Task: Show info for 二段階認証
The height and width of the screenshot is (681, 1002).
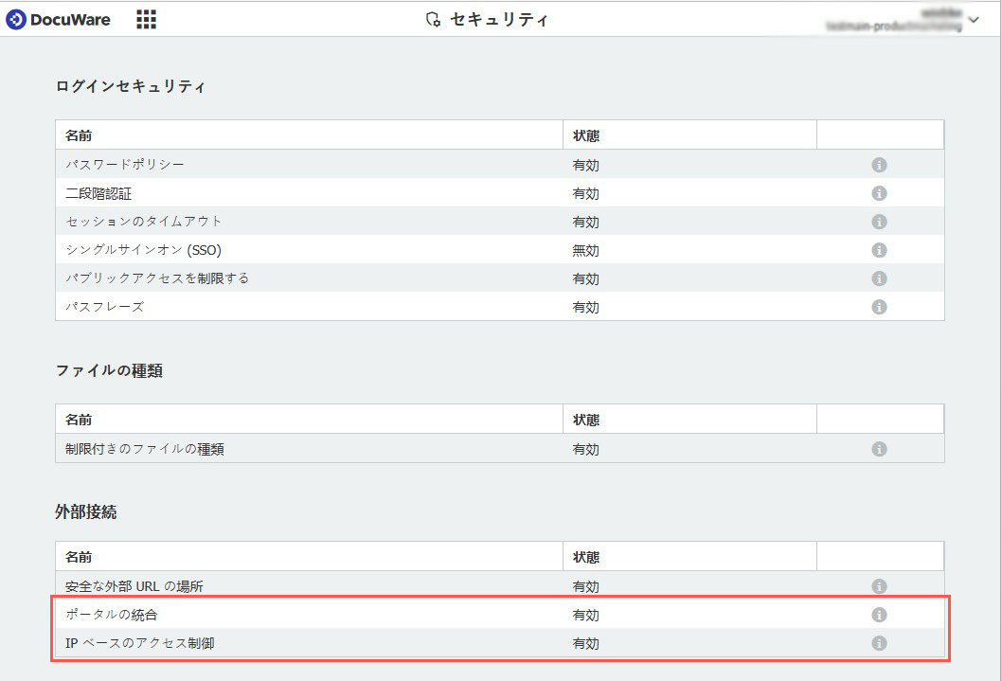Action: pyautogui.click(x=878, y=193)
